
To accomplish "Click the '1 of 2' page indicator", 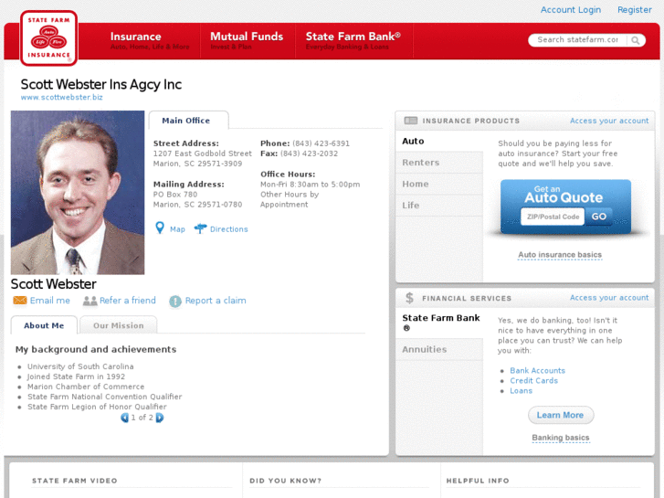I will point(142,418).
